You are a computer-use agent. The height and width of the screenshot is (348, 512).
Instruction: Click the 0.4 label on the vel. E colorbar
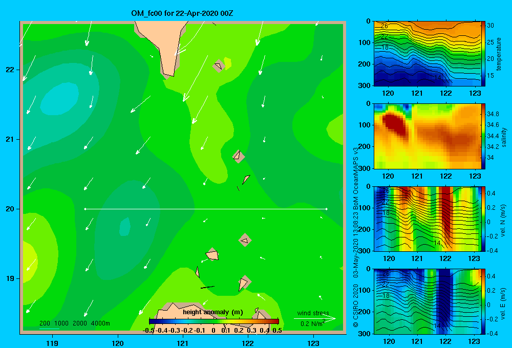(x=491, y=276)
